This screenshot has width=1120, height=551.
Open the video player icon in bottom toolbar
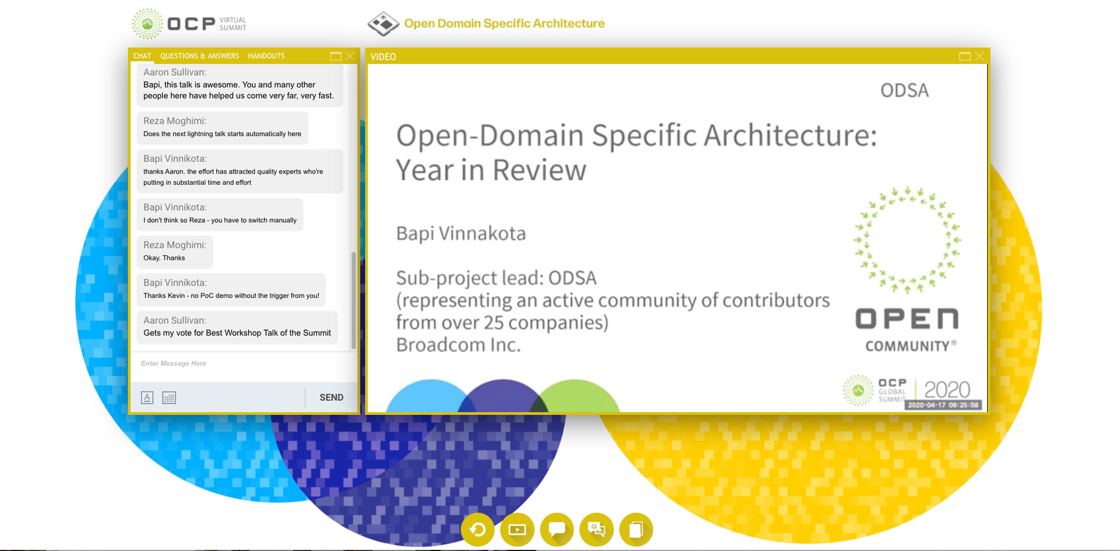[x=517, y=529]
